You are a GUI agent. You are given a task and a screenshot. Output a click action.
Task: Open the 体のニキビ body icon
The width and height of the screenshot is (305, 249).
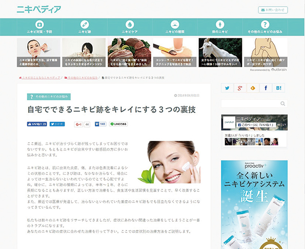click(220, 25)
